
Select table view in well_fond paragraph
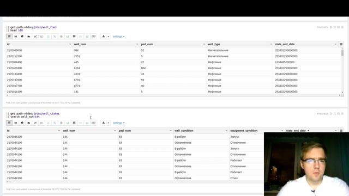point(9,36)
